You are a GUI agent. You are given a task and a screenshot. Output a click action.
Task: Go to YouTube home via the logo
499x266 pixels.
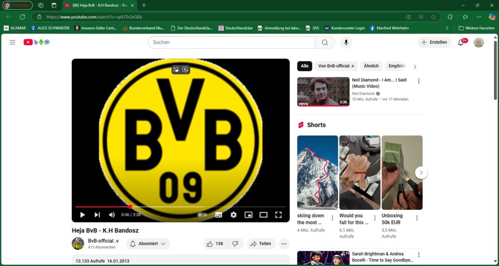[x=37, y=42]
